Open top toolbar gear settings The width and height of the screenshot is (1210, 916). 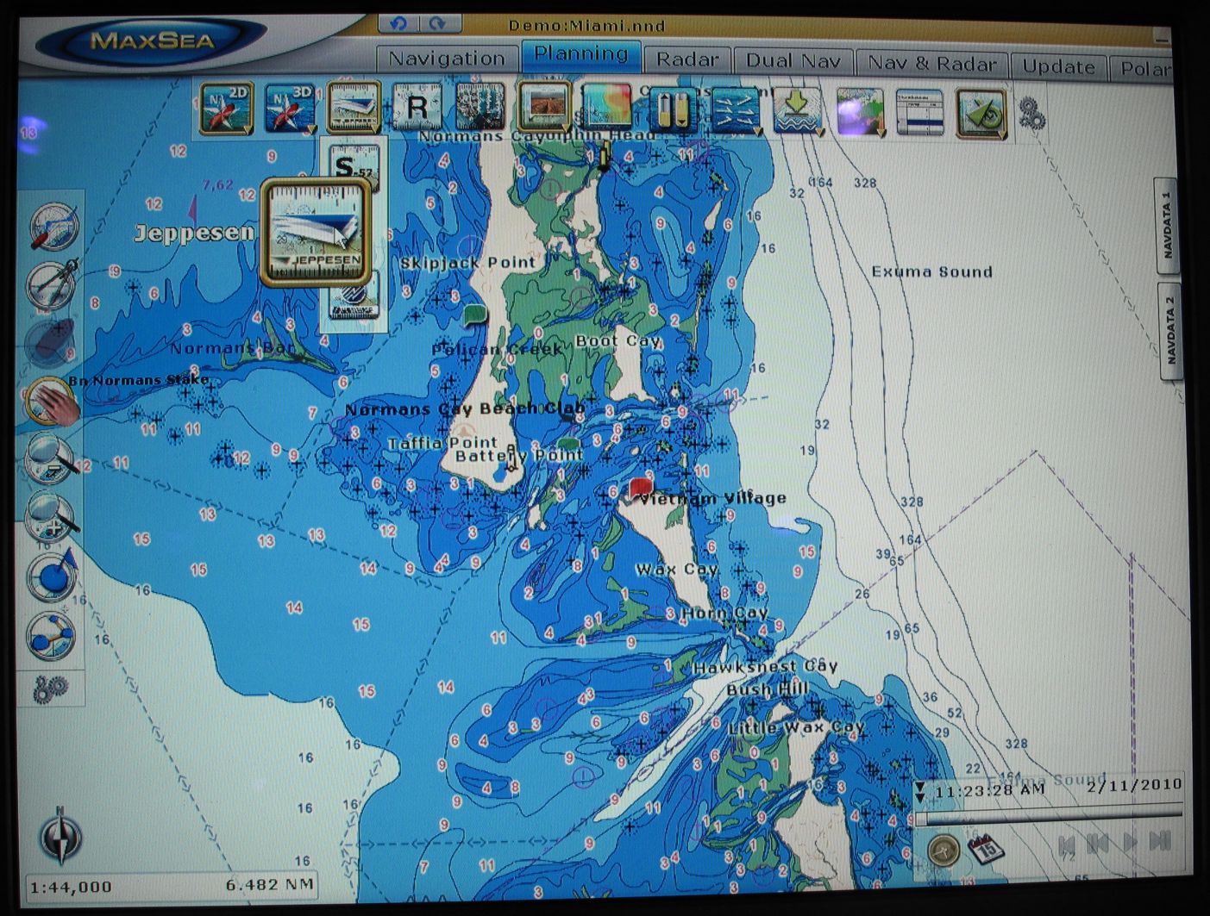pos(1031,114)
